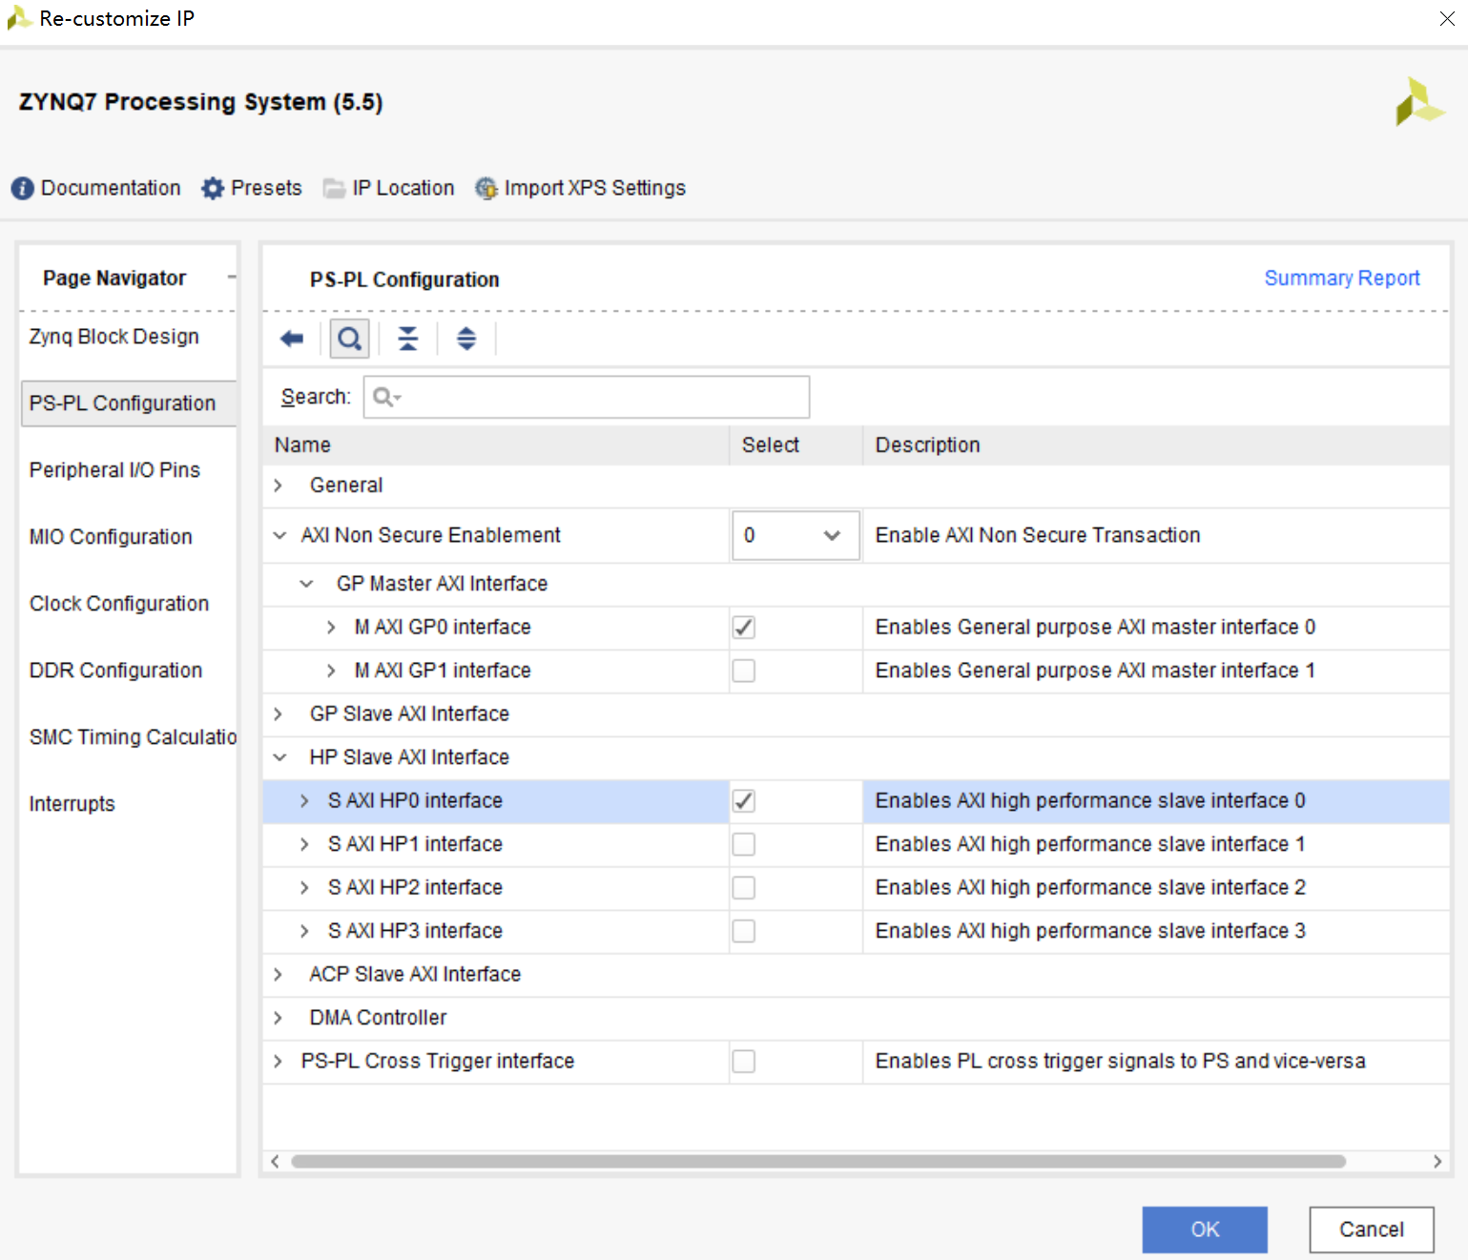The width and height of the screenshot is (1468, 1260).
Task: Close the Re-customize IP dialog
Action: [x=1447, y=18]
